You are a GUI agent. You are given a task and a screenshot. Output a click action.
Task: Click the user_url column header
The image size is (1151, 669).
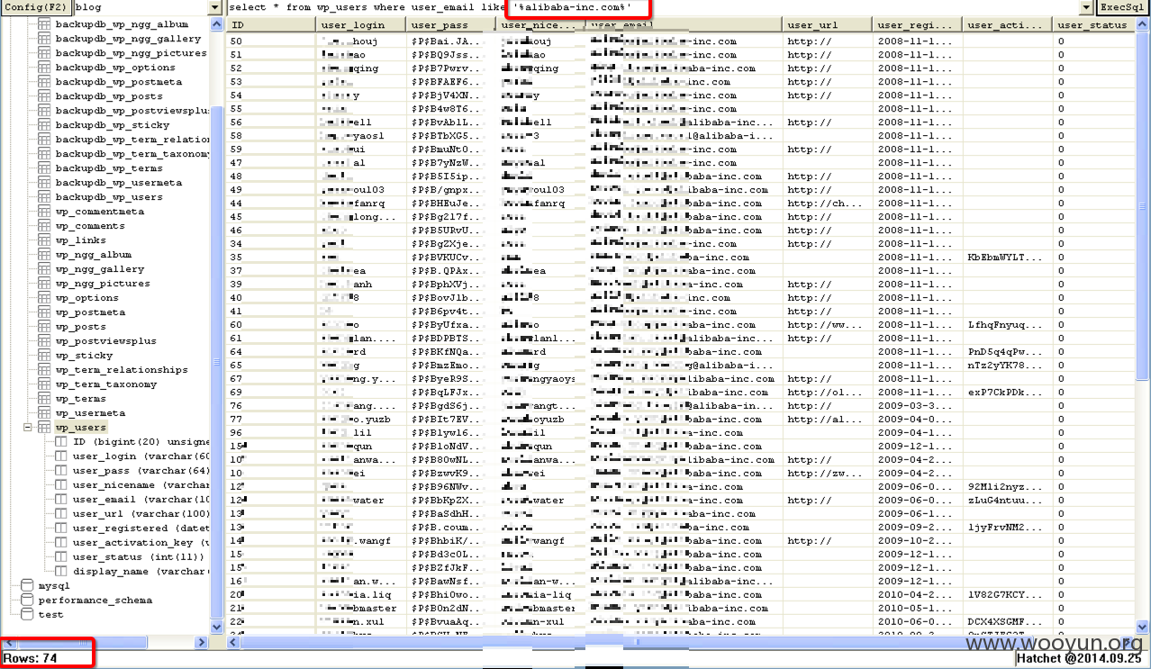[x=828, y=25]
